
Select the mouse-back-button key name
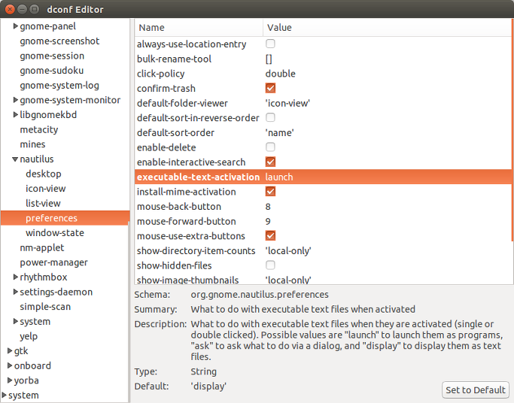tap(179, 207)
